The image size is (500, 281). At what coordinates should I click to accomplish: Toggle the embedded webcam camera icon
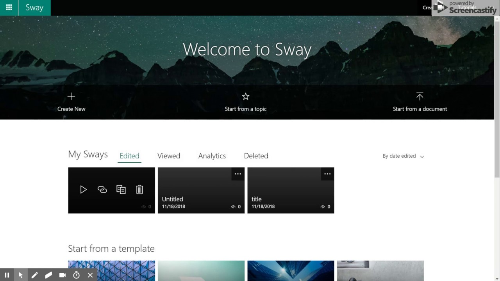coord(62,275)
